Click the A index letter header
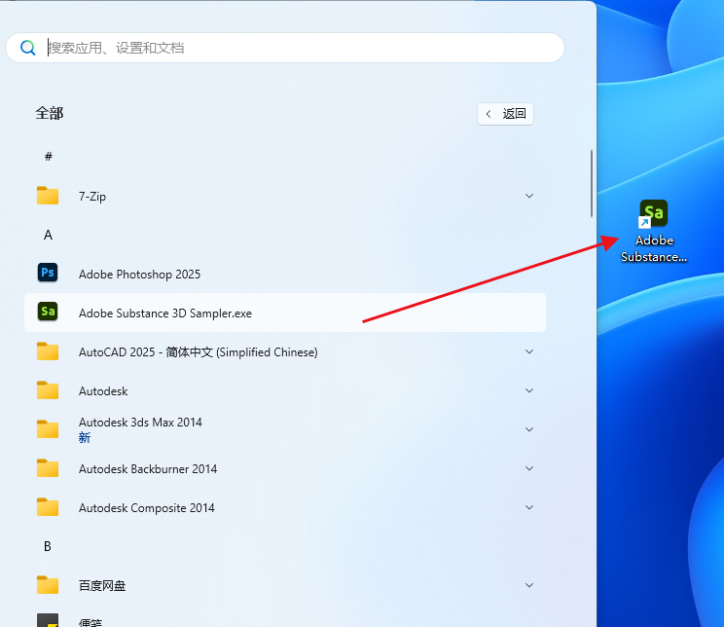724x627 pixels. [x=48, y=235]
